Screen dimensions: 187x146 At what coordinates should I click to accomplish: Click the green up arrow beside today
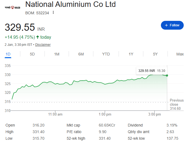(38, 37)
